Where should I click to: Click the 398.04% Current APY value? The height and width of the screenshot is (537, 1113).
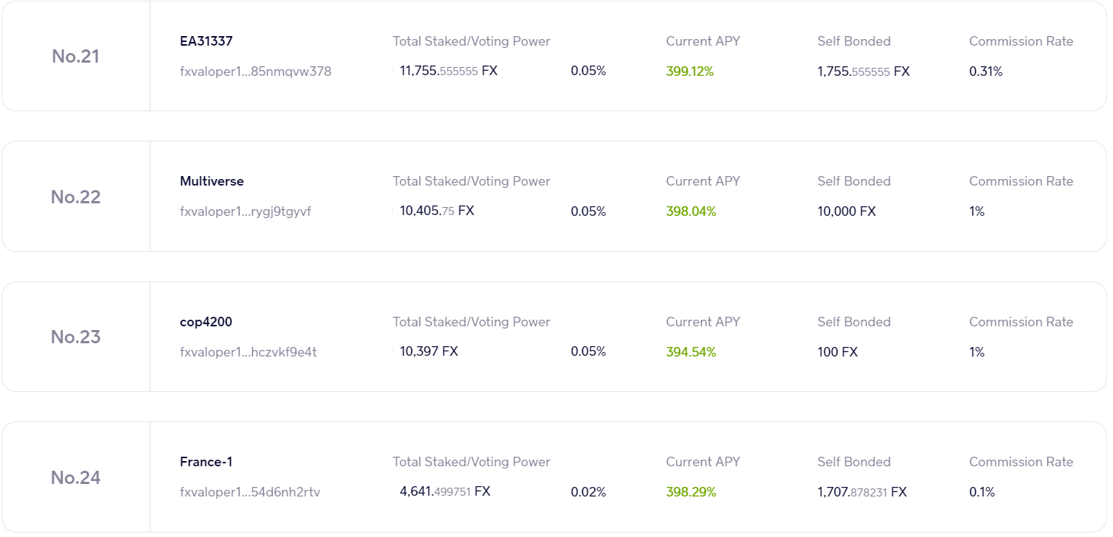pyautogui.click(x=691, y=211)
